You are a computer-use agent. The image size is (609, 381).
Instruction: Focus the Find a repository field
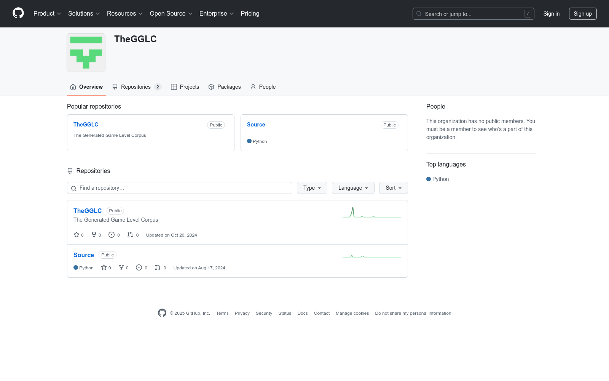click(x=180, y=188)
